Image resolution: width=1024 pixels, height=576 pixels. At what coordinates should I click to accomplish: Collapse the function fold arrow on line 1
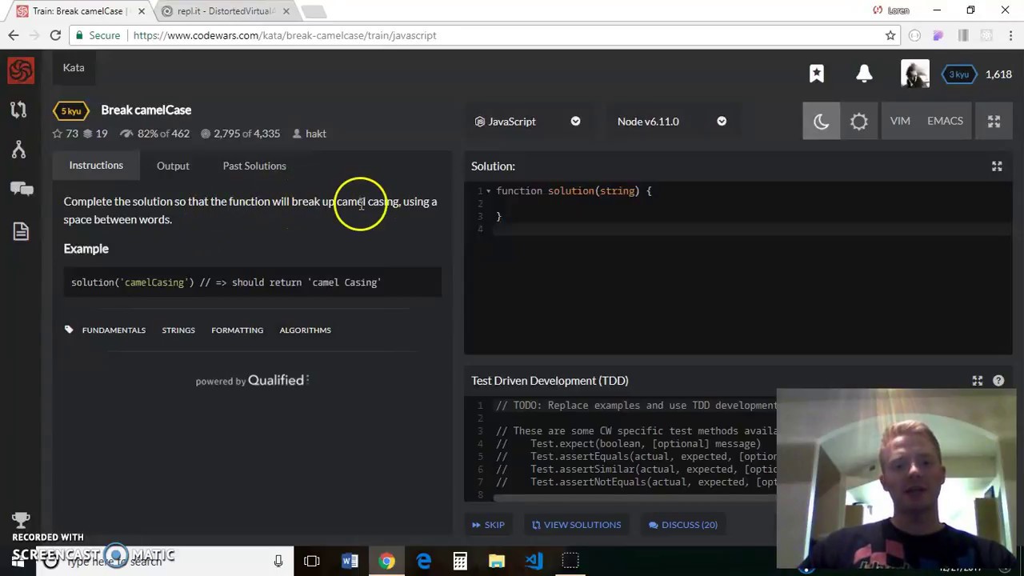[x=488, y=191]
